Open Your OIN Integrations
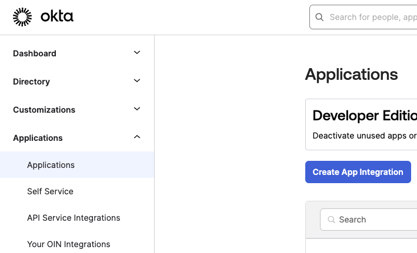The image size is (417, 253). click(69, 244)
